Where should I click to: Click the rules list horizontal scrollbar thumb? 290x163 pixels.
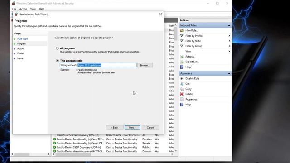point(73,154)
